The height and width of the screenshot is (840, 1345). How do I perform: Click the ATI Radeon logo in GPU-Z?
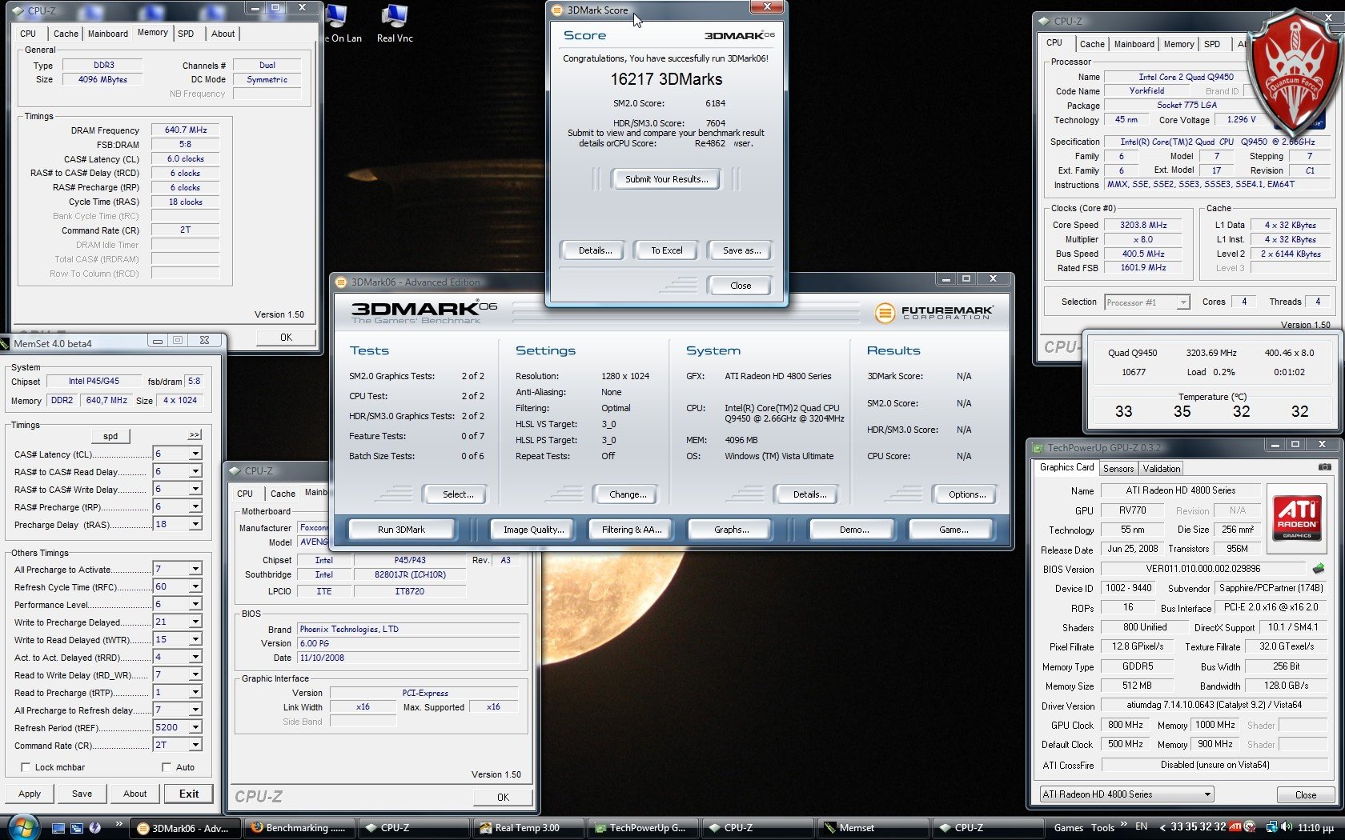[x=1297, y=518]
